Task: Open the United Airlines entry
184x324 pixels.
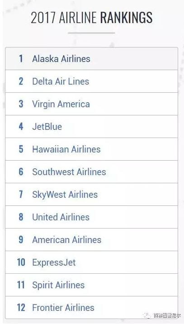Action: (91, 217)
